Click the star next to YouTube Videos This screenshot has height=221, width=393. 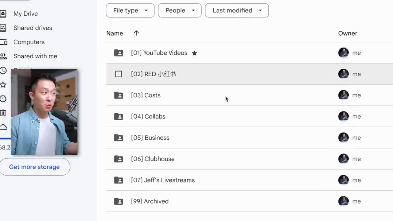194,53
